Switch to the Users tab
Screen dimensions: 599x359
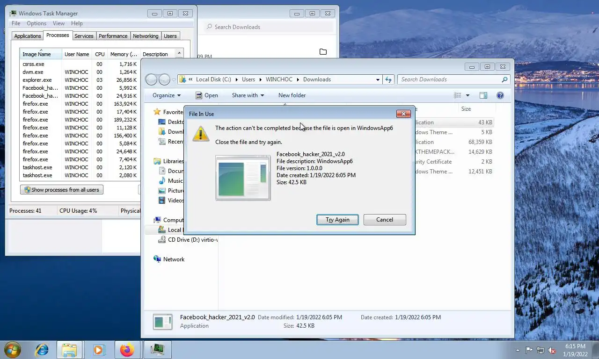click(x=170, y=36)
